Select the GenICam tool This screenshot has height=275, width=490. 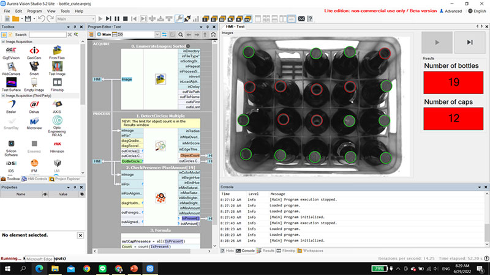click(x=34, y=53)
